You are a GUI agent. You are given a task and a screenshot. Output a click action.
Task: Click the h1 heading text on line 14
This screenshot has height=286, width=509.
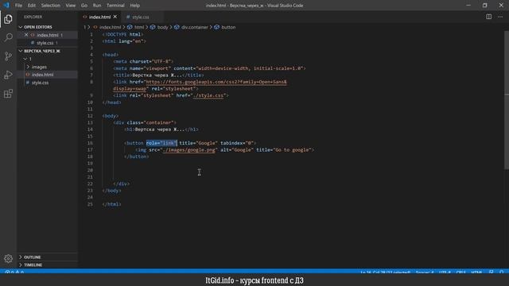point(159,129)
